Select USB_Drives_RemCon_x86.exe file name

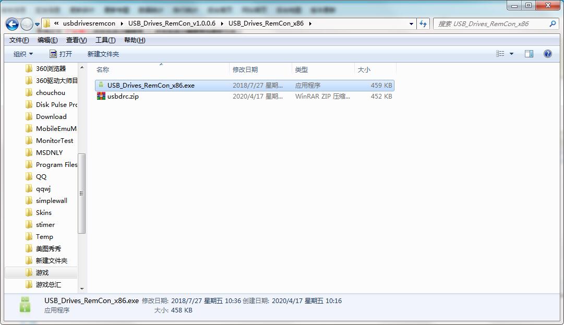pos(151,86)
